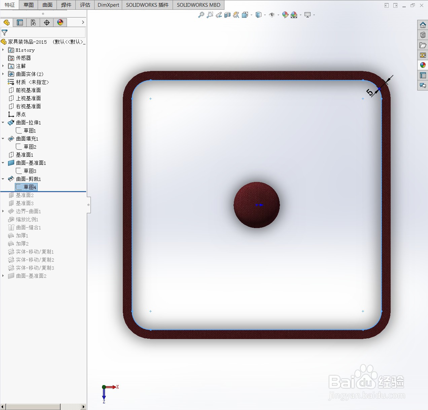Screen dimensions: 428x410
Task: Open the SOLIDWORKS MBD tab
Action: pyautogui.click(x=199, y=5)
